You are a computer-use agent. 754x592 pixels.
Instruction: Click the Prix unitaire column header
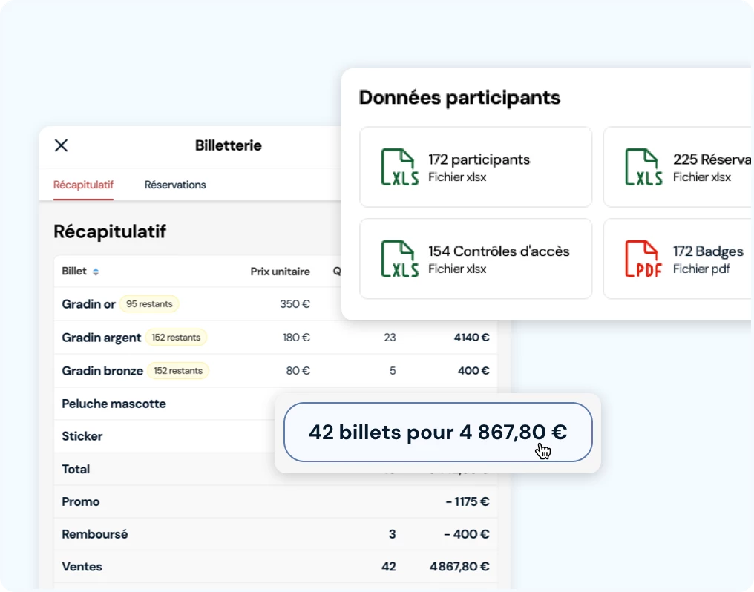[x=280, y=272]
